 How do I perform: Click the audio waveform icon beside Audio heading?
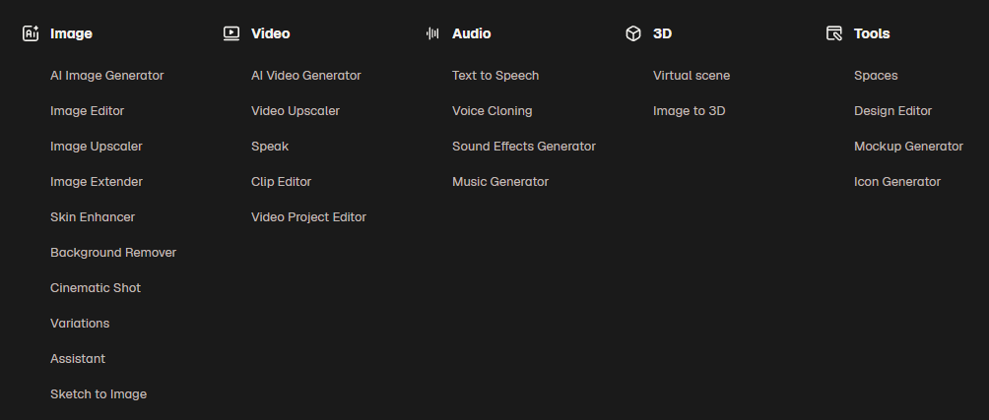click(432, 33)
